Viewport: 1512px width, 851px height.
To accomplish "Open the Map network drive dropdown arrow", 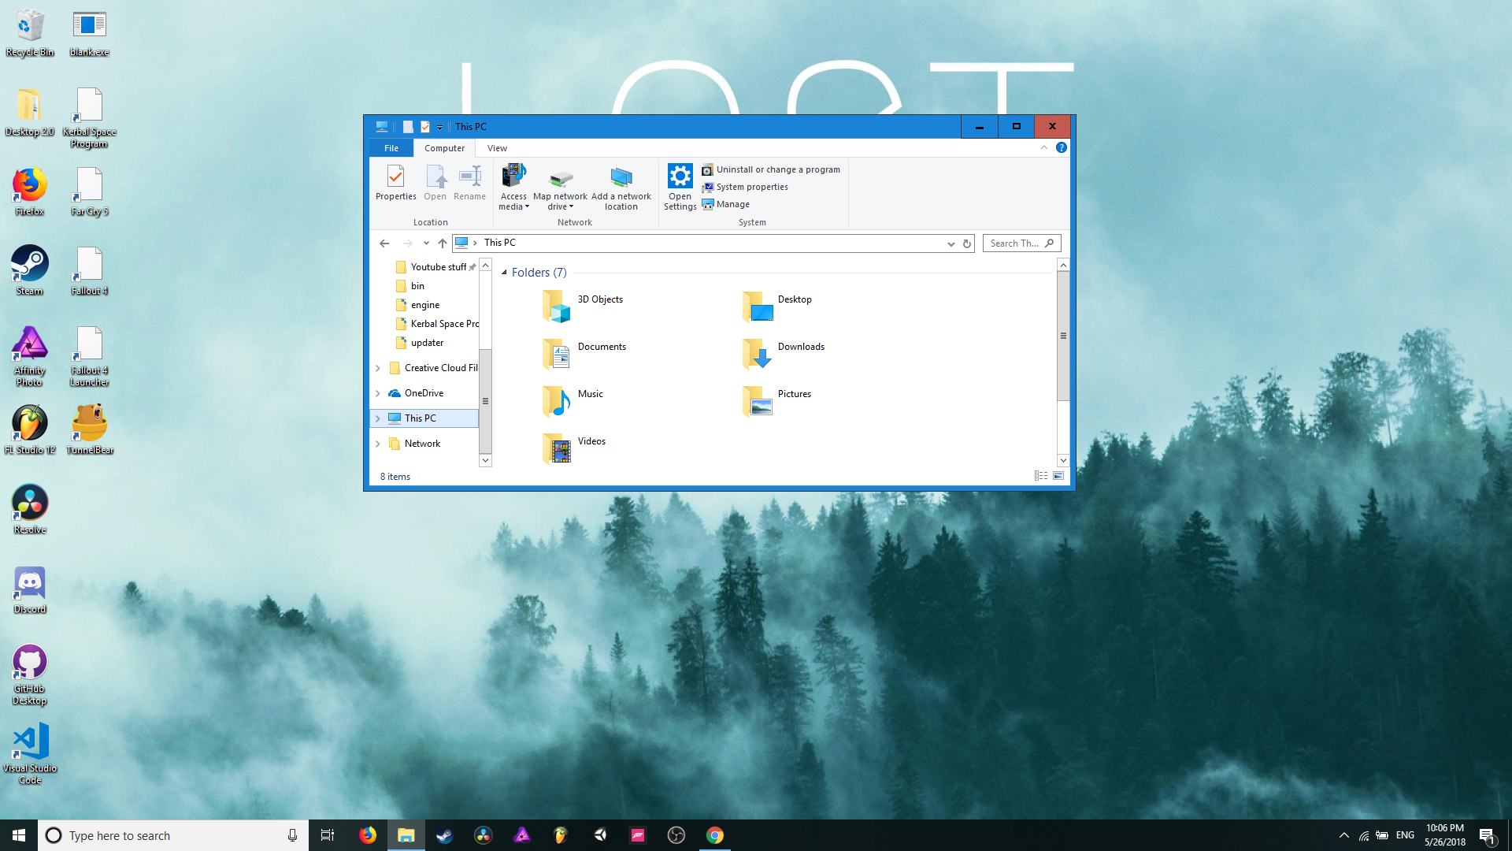I will click(x=573, y=206).
